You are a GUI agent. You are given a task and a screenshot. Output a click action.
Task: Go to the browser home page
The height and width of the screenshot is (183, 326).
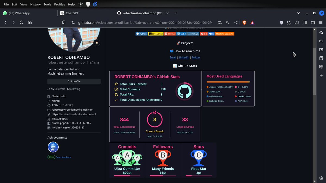pos(30,23)
